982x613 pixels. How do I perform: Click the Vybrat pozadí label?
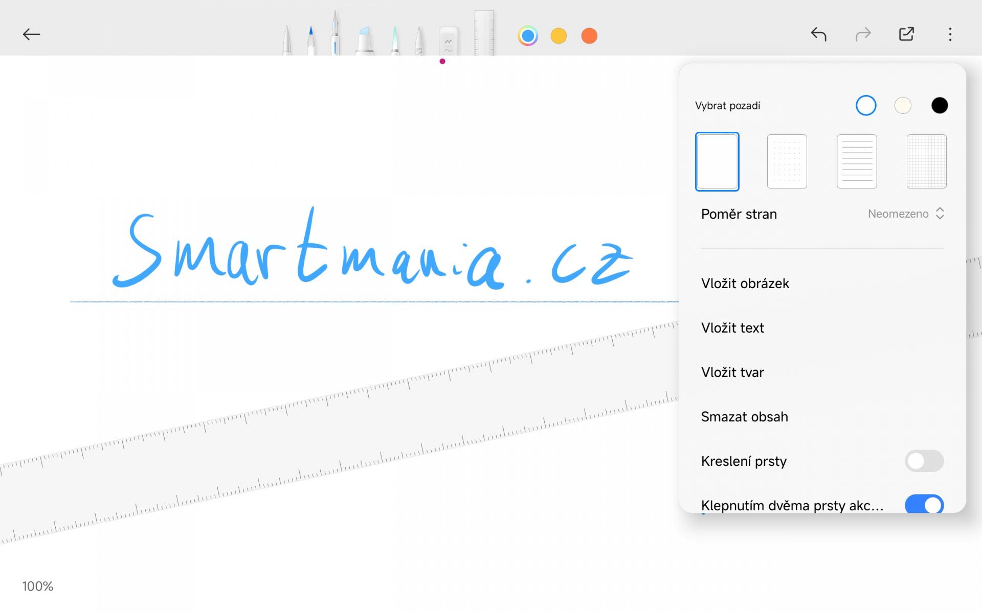tap(727, 106)
